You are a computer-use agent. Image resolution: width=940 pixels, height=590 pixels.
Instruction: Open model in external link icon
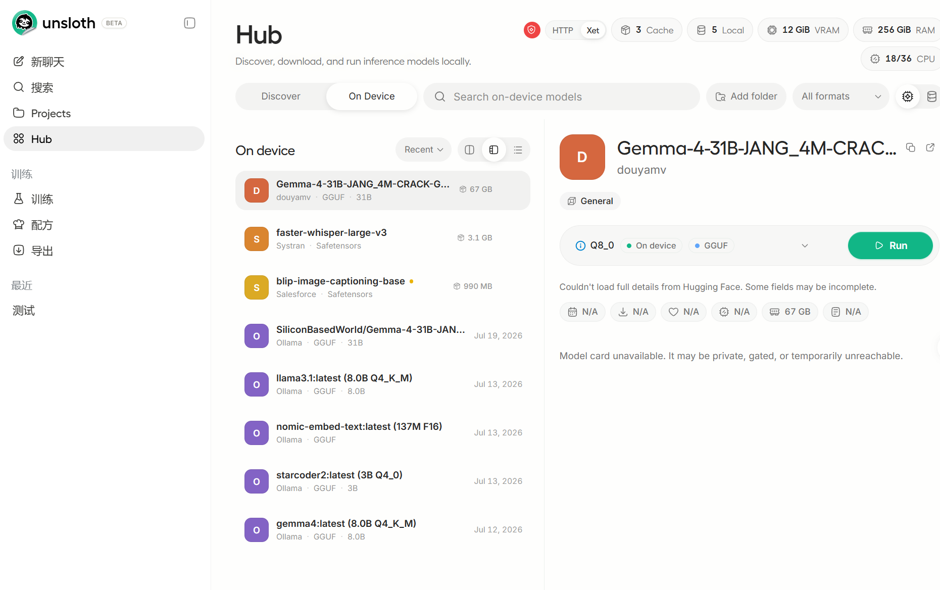tap(930, 147)
